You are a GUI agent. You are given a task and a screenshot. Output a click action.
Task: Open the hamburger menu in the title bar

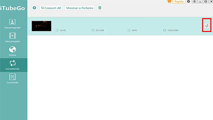194,2
